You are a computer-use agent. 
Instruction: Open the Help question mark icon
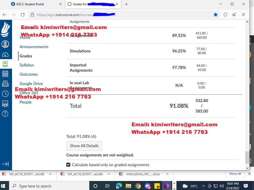[5, 114]
